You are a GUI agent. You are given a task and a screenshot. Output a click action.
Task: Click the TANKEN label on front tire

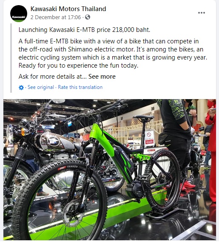pyautogui.click(x=72, y=167)
